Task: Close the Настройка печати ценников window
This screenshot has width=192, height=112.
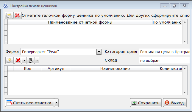Action: 184,6
